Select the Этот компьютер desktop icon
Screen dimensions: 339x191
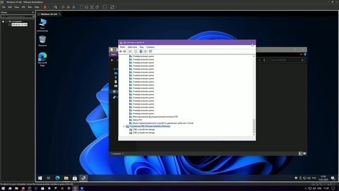42,25
